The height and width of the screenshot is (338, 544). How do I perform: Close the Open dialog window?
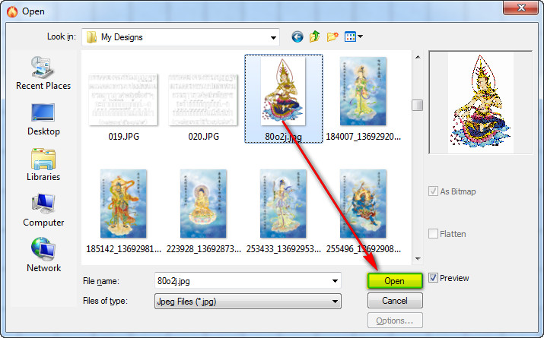click(x=520, y=8)
